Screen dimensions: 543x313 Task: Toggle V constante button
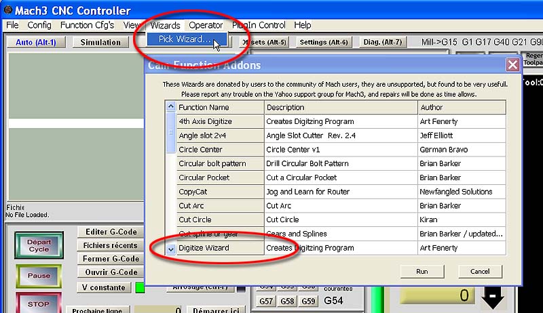point(104,287)
